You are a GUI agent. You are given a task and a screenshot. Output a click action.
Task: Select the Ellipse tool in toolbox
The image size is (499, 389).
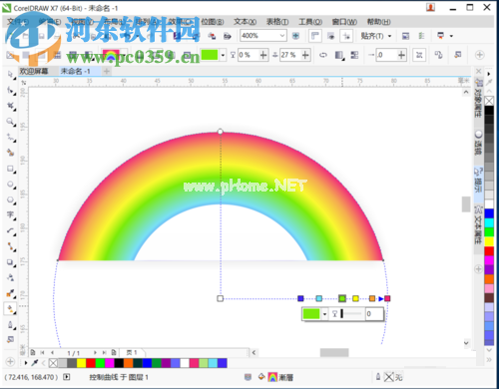(11, 185)
